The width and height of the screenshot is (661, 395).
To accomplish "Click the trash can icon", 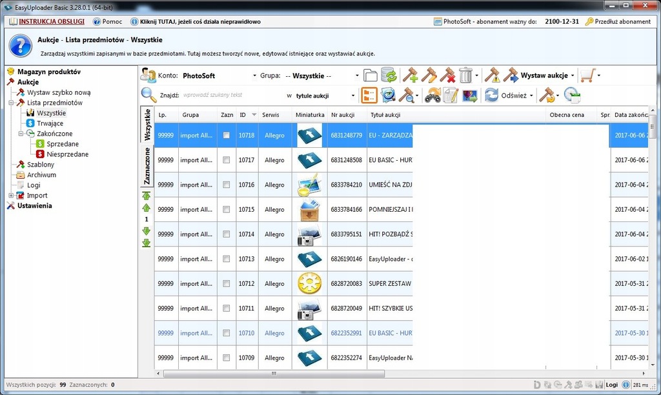I will click(466, 76).
